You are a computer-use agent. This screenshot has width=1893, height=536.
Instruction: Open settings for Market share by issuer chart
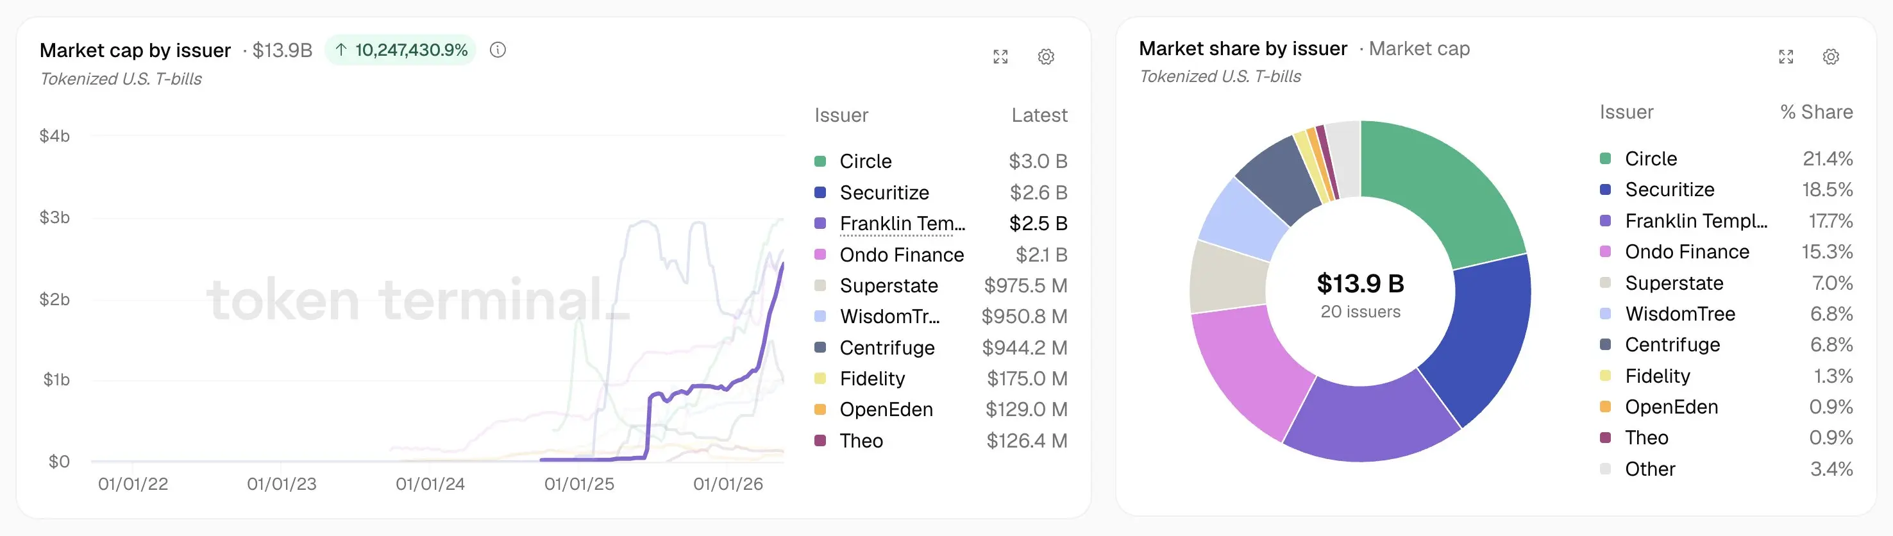[x=1831, y=56]
